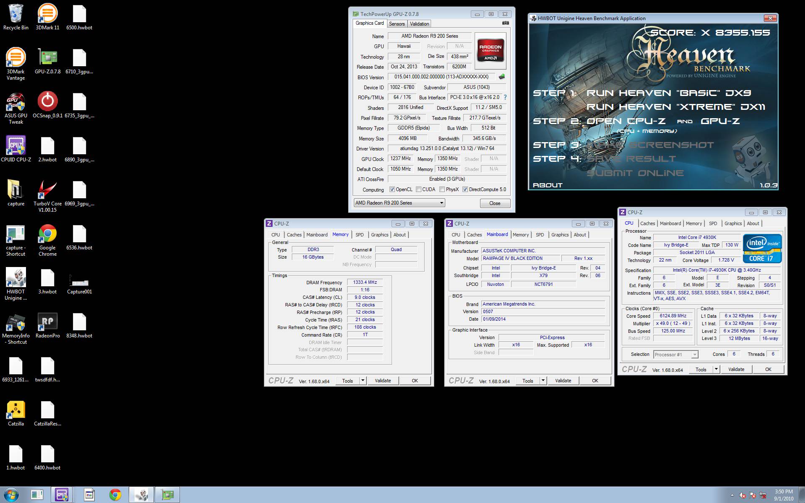Select the 6500.hwbot file icon
The image size is (805, 503).
click(79, 17)
